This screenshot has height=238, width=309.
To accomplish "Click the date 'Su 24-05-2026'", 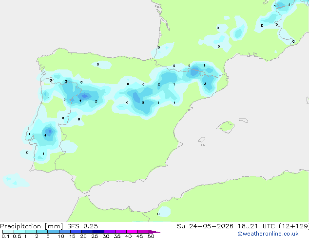I will (x=205, y=226).
